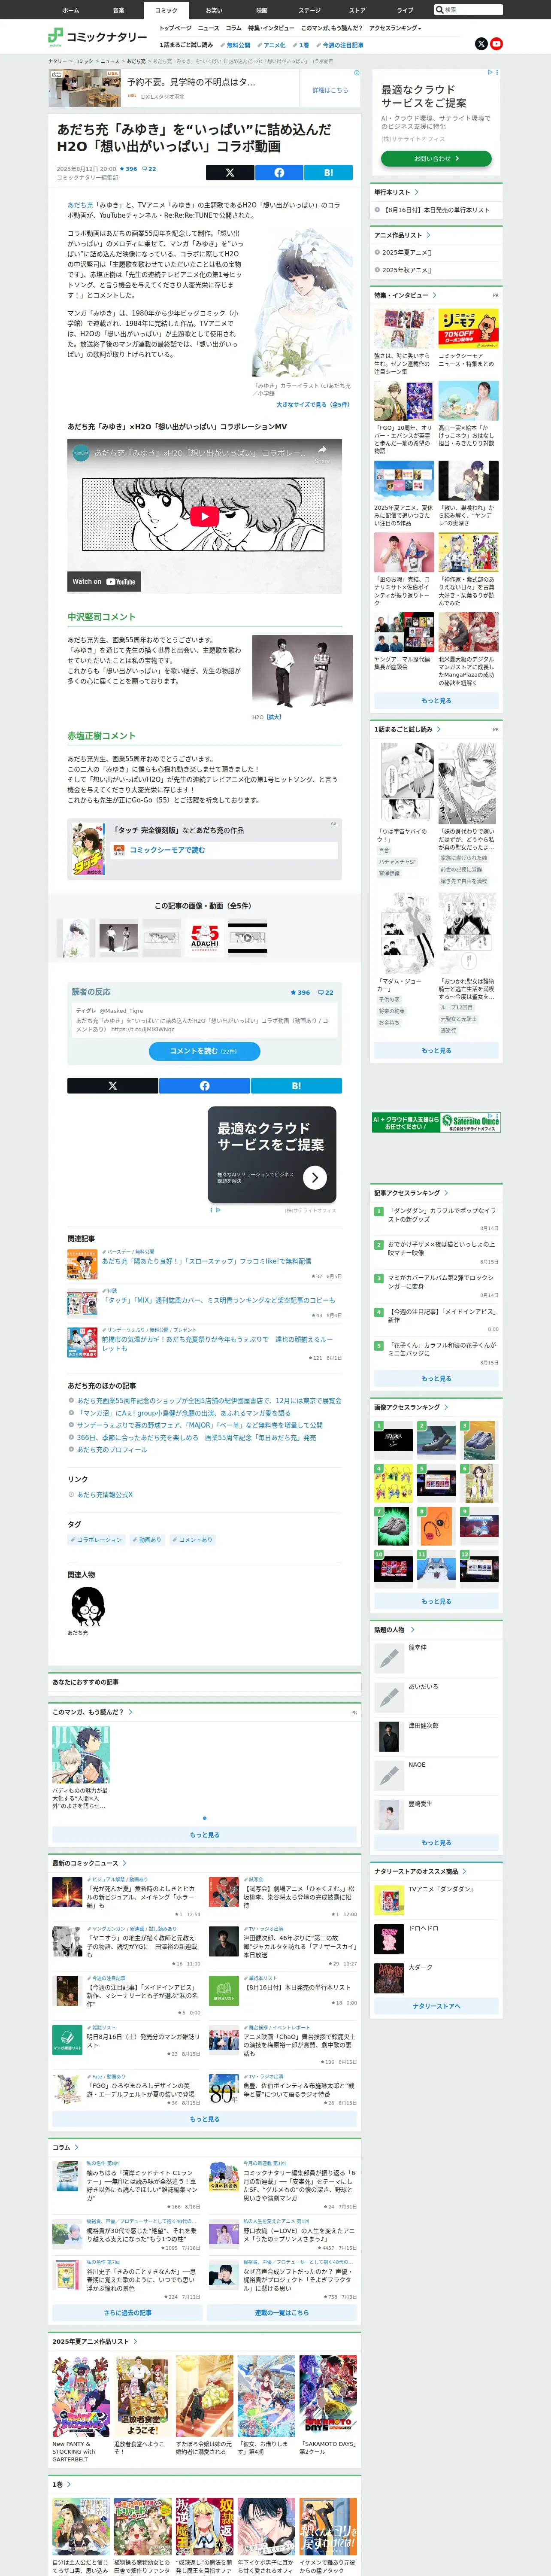Image resolution: width=551 pixels, height=2576 pixels.
Task: Open 【8月16日付】本日発売の単行本リスト in sidebar
Action: point(437,210)
